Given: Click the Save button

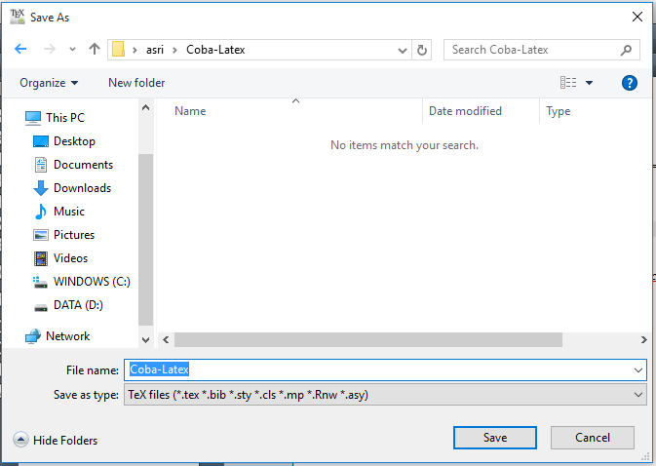Looking at the screenshot, I should [x=495, y=438].
